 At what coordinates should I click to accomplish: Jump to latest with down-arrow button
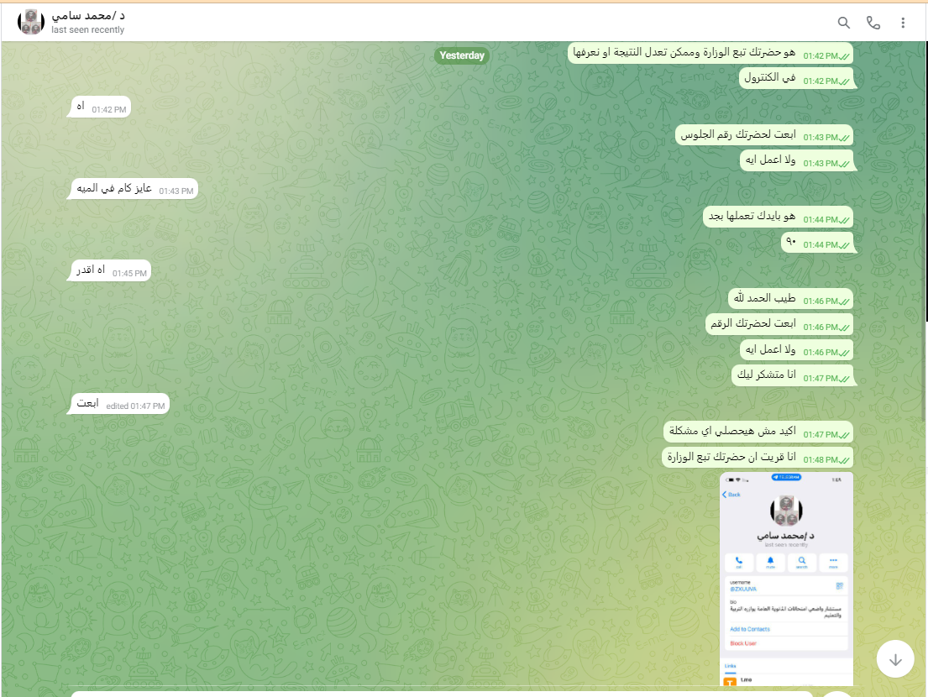click(x=895, y=659)
